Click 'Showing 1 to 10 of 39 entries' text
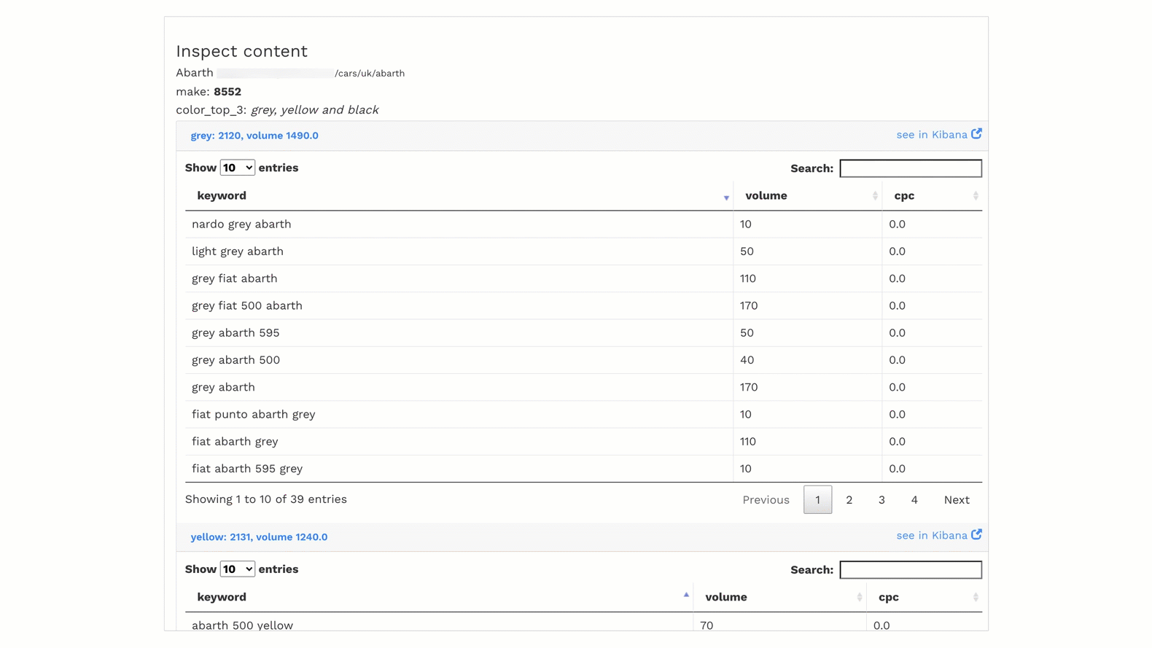Screen dimensions: 1152x648 266,499
